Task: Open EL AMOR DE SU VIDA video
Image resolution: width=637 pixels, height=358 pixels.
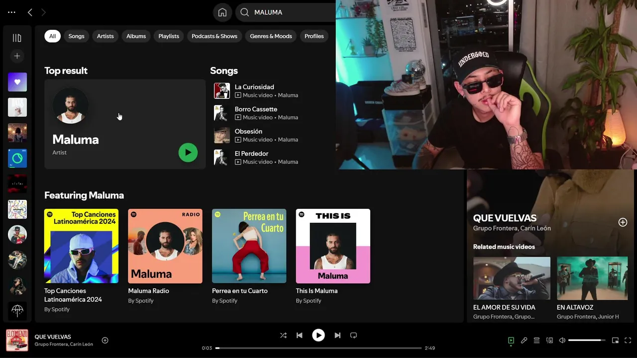Action: pyautogui.click(x=512, y=278)
